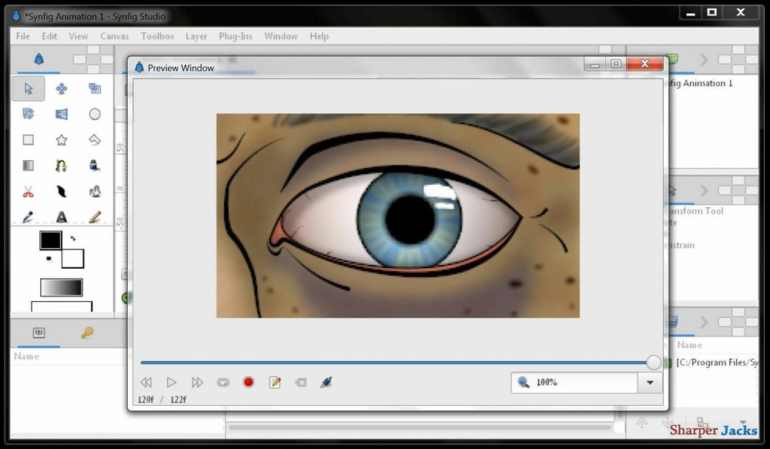Select the Star tool
The height and width of the screenshot is (449, 770).
pos(62,140)
